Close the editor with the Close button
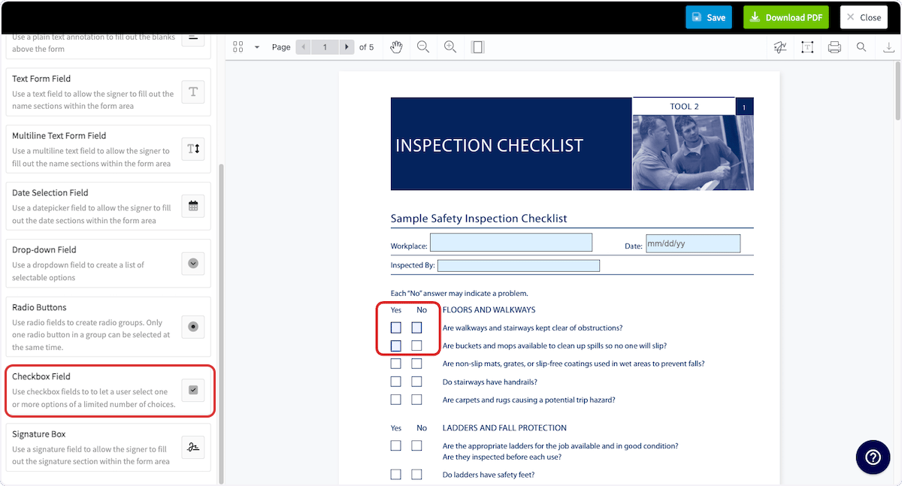Image resolution: width=902 pixels, height=486 pixels. click(x=864, y=17)
